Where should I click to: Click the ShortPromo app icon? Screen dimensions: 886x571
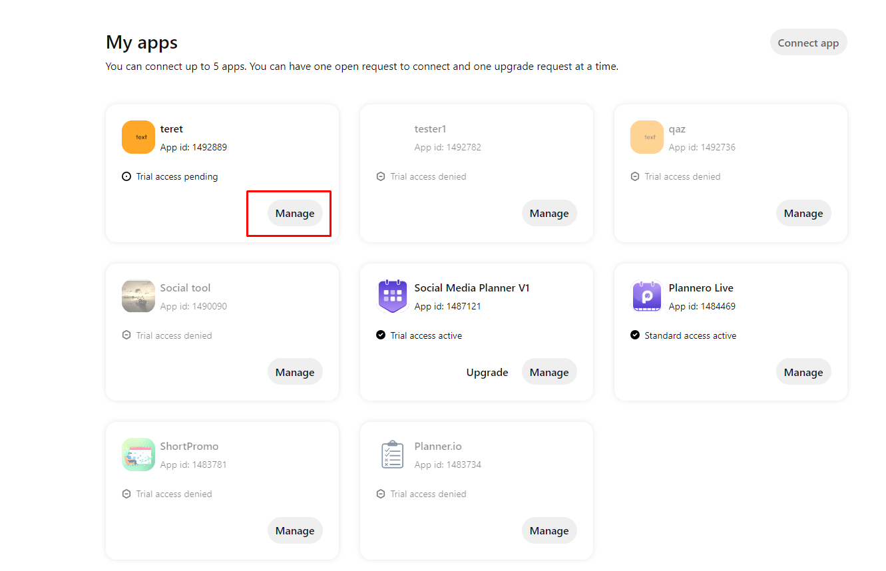[138, 455]
